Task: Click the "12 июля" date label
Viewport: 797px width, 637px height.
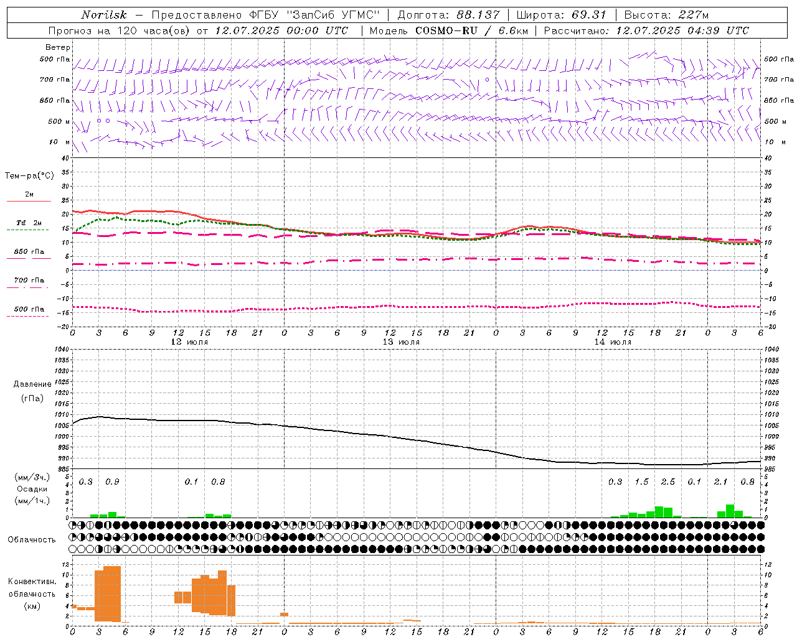Action: (189, 342)
